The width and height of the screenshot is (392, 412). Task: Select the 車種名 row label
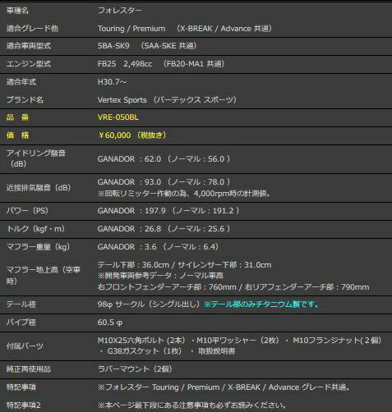17,11
